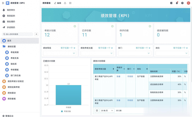Image resolution: width=192 pixels, height=117 pixels.
Task: Click the 编辑 button
Action: pos(57,3)
